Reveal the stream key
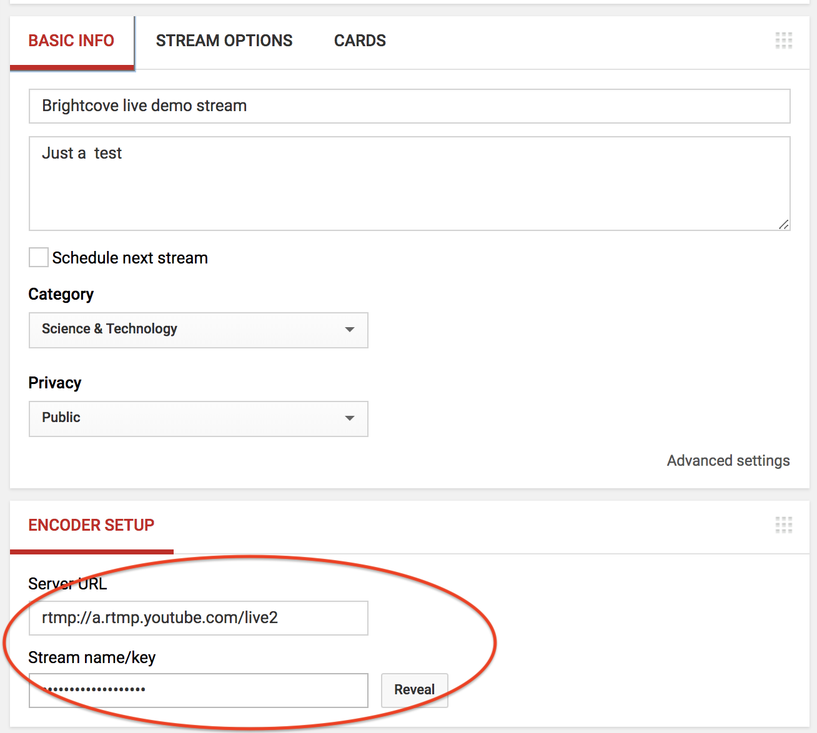The width and height of the screenshot is (817, 733). pyautogui.click(x=415, y=690)
